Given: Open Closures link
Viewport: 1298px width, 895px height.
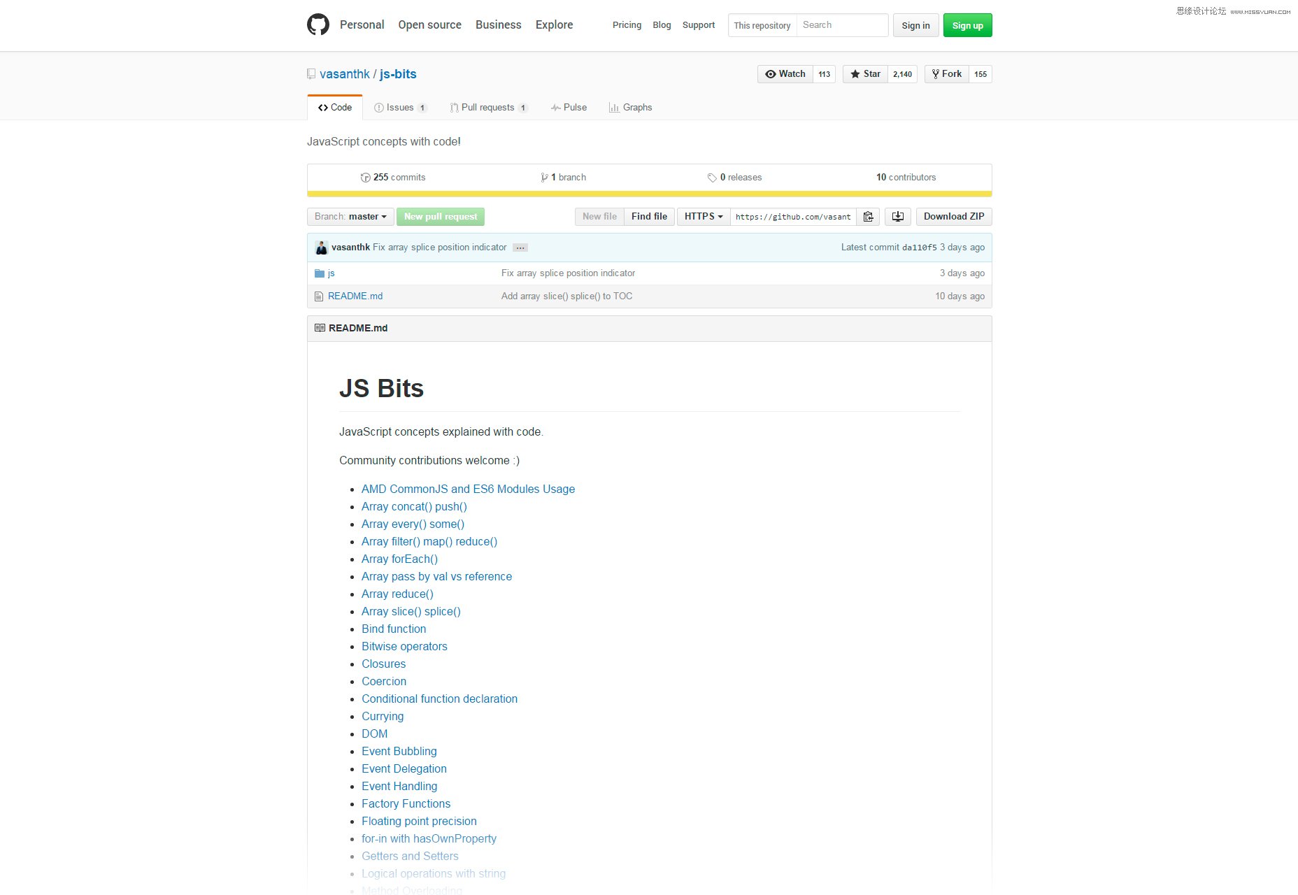Looking at the screenshot, I should [384, 664].
